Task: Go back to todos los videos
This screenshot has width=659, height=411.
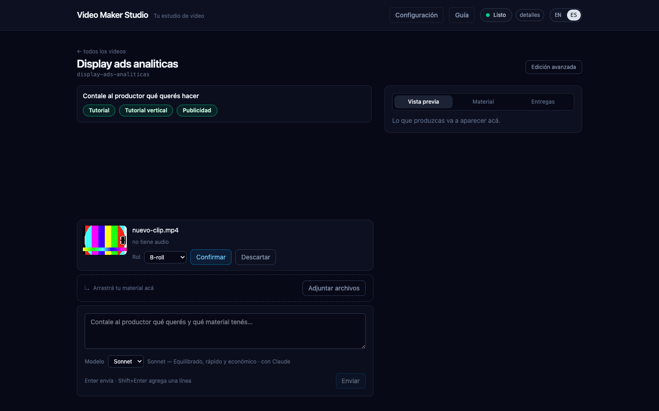Action: pyautogui.click(x=101, y=52)
